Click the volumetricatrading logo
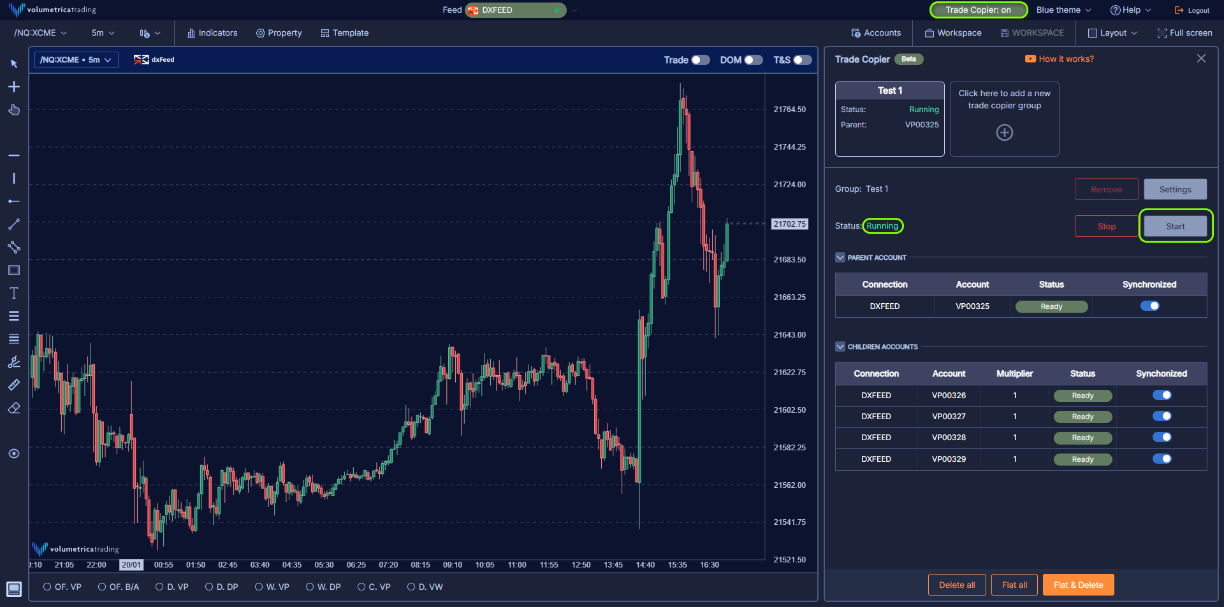 (x=52, y=10)
